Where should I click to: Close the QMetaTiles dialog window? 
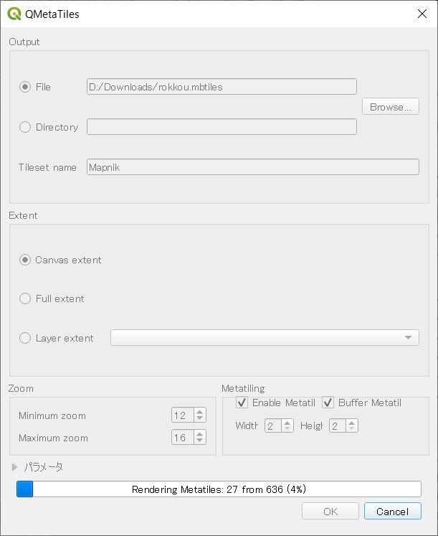tap(422, 13)
